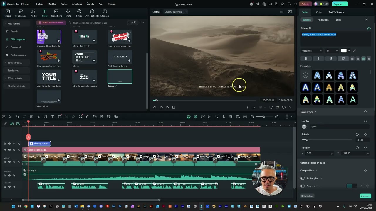This screenshot has width=376, height=211.
Task: Open the Effets panel icon
Action: [x=68, y=13]
